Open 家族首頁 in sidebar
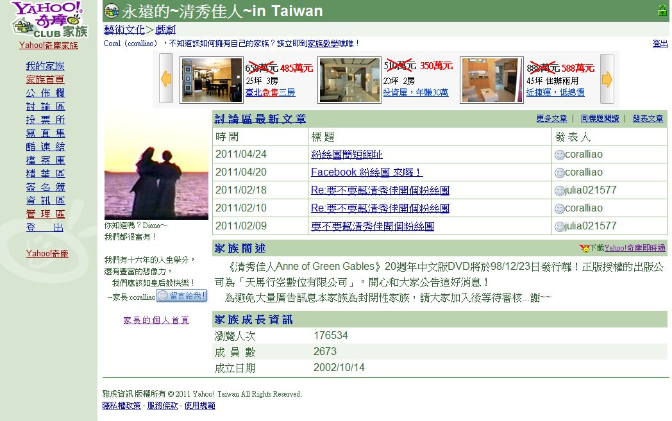Screen dimensions: 672x421 45,79
